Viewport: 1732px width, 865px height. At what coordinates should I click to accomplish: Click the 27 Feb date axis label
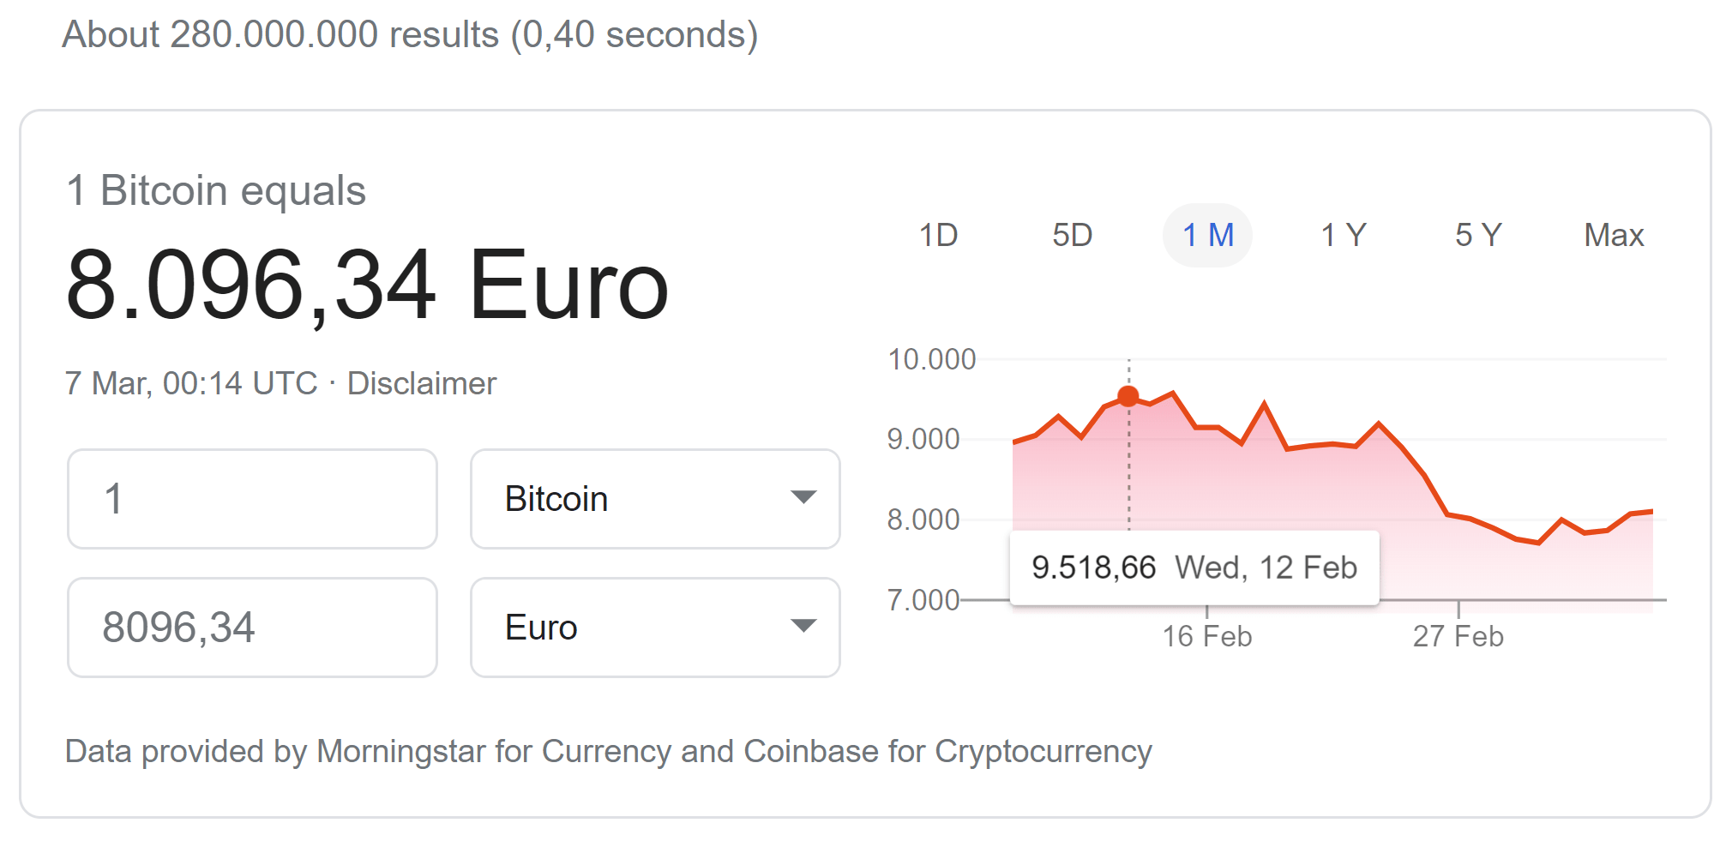1458,636
